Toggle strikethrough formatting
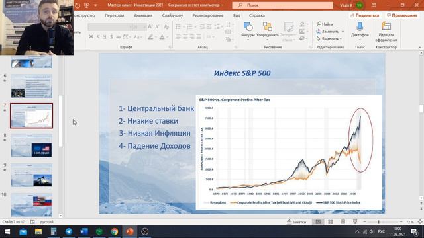Image resolution: width=424 pixels, height=238 pixels. tap(119, 37)
